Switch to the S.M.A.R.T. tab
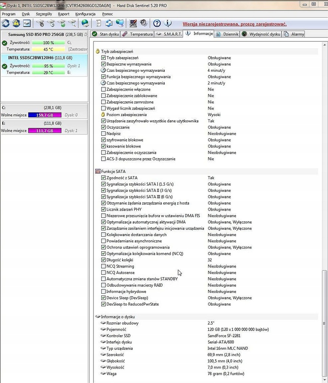 click(169, 34)
